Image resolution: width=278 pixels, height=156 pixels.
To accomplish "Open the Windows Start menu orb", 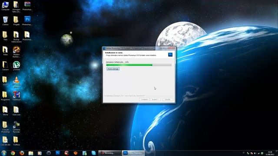I will [x=4, y=153].
